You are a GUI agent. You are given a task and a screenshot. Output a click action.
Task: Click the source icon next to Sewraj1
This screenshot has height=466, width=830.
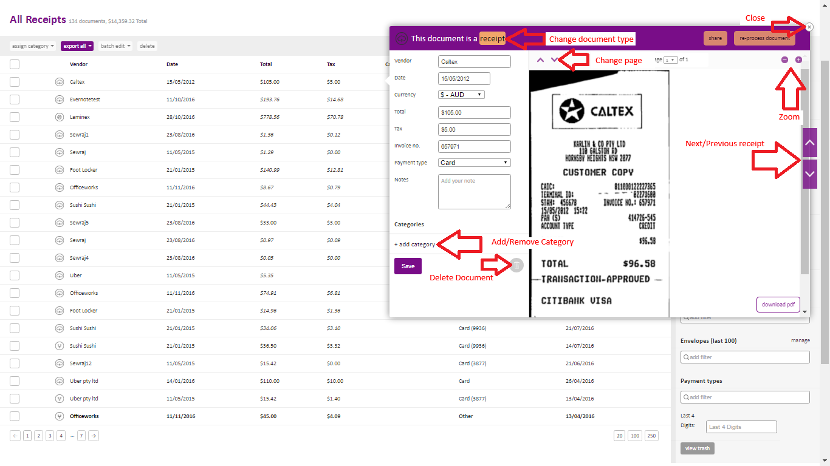pos(60,135)
